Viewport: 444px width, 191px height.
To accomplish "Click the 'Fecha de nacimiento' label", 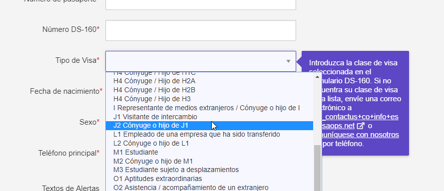I will point(66,91).
